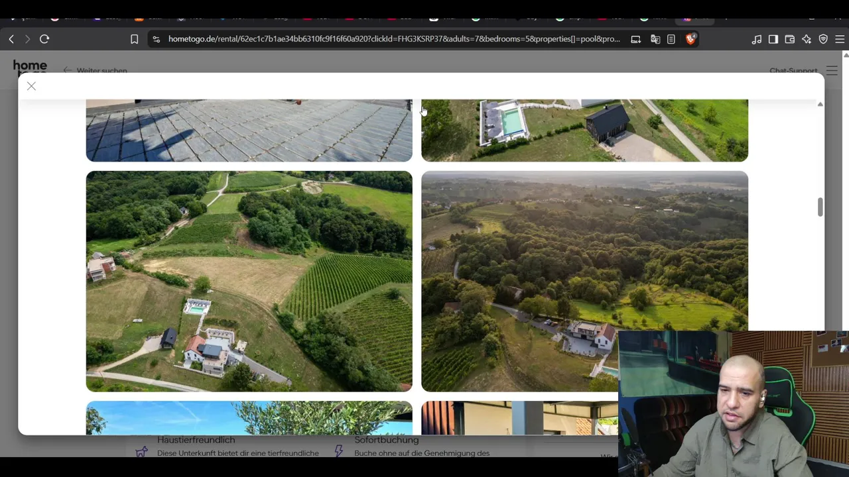This screenshot has width=849, height=477.
Task: Open the aerial vineyard and farmhouse photo
Action: pyautogui.click(x=249, y=281)
